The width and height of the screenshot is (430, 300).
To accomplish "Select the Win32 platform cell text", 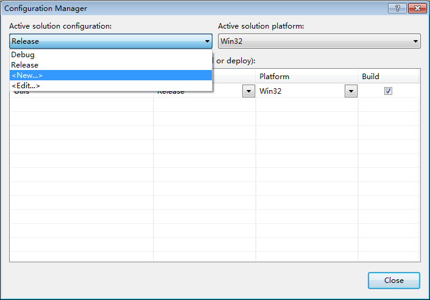I will 270,91.
